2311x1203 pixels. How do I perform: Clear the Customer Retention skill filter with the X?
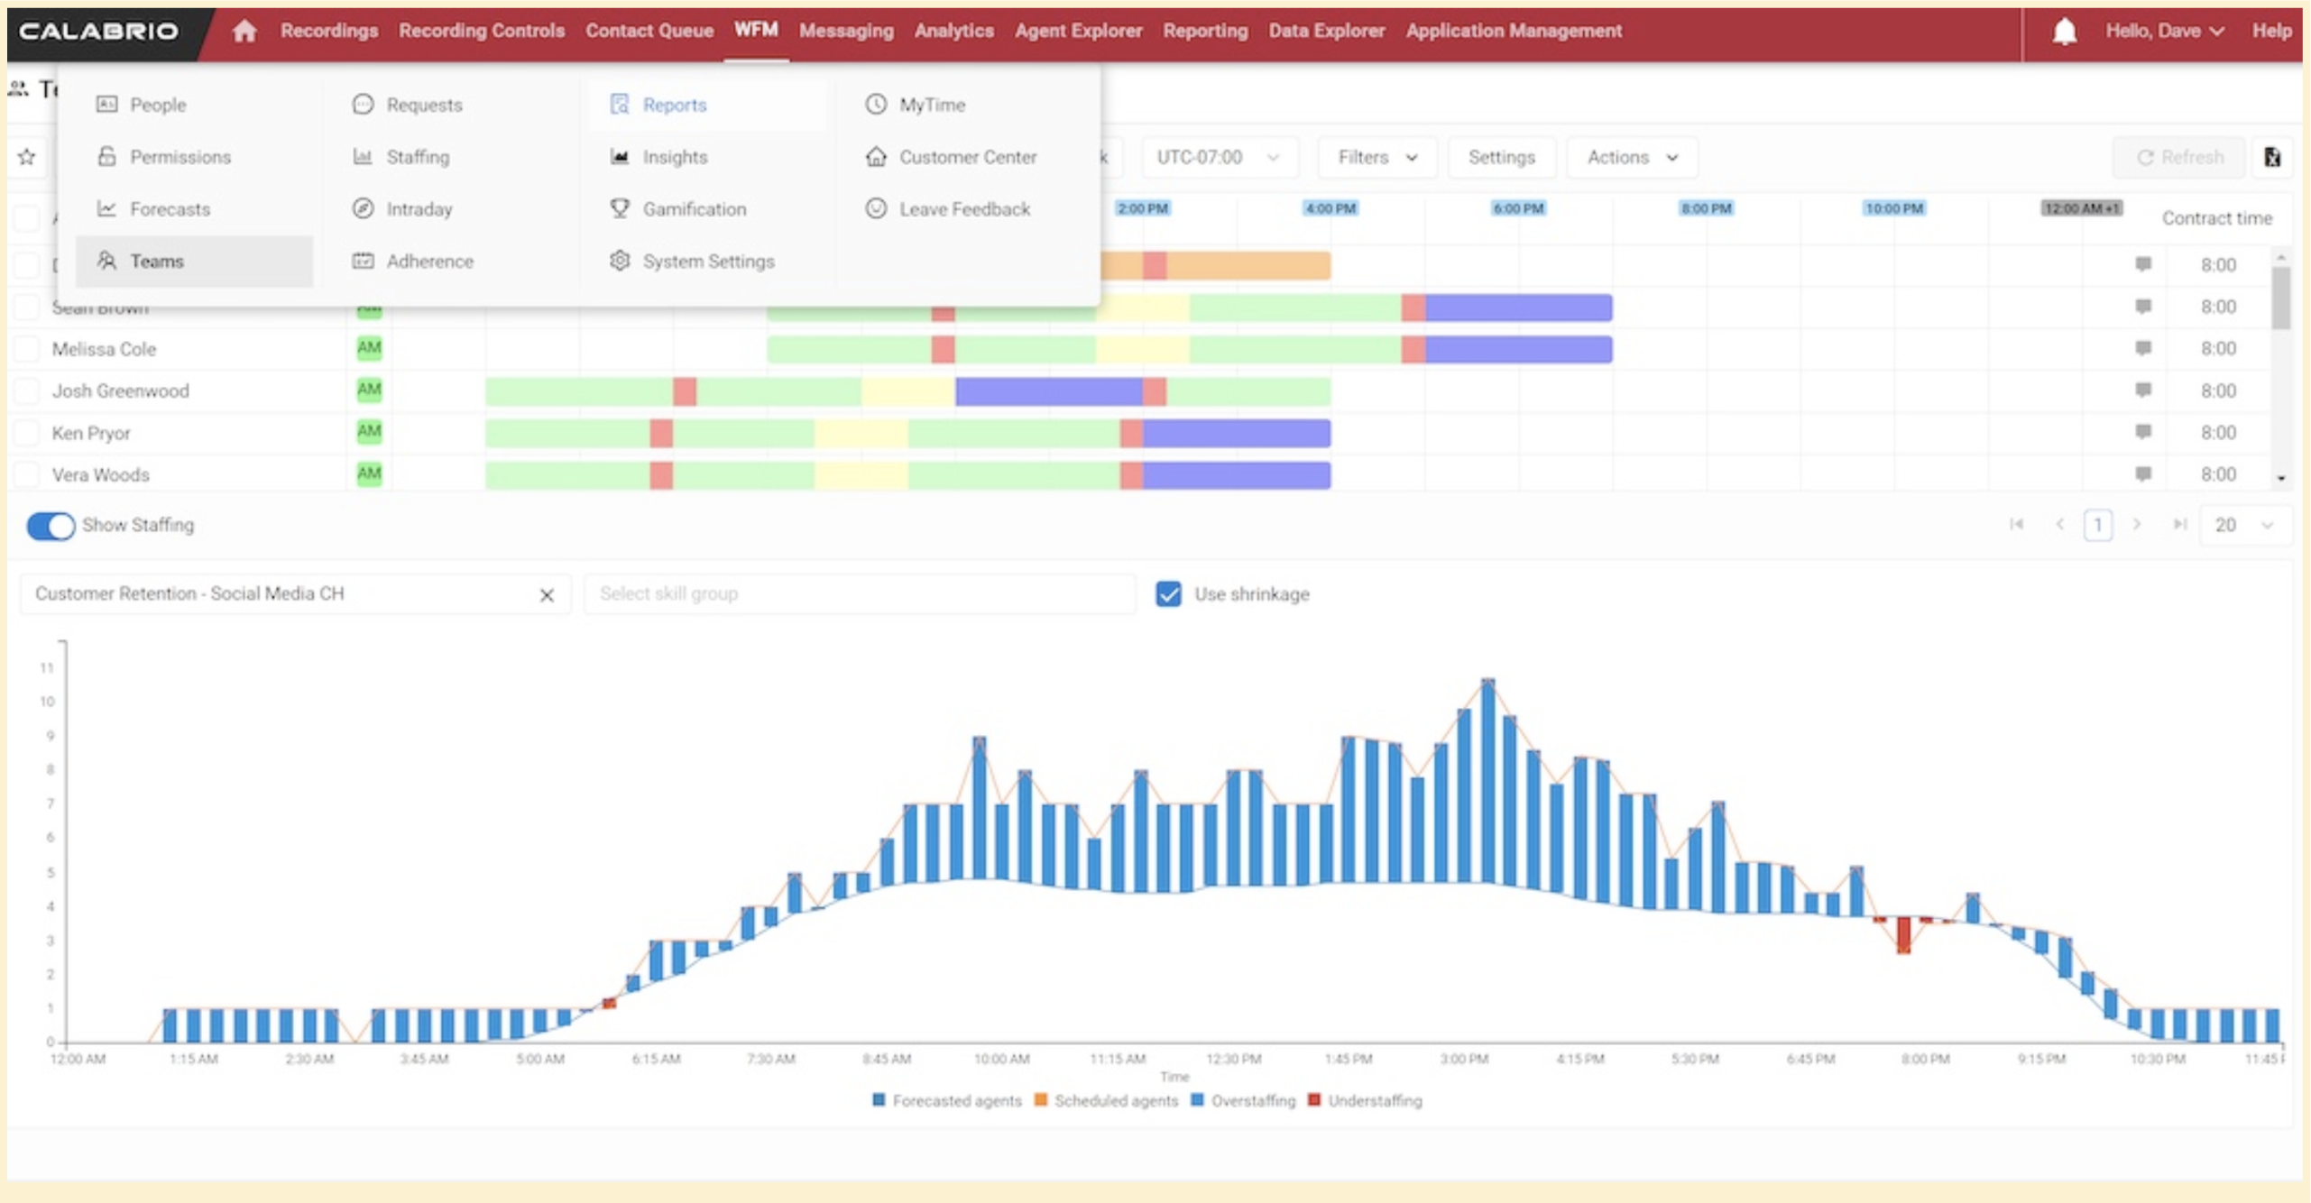click(x=548, y=595)
